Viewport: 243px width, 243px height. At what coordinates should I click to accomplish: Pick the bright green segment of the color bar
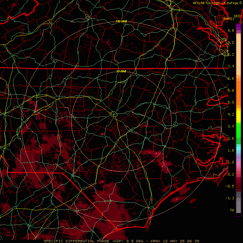238,130
